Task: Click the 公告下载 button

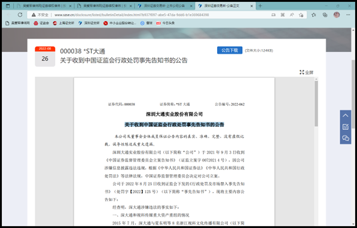Action: pyautogui.click(x=230, y=50)
